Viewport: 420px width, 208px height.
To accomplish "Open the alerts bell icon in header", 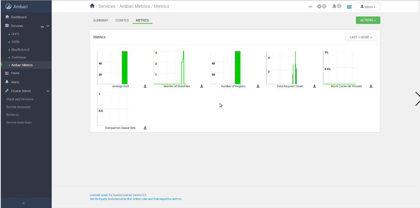I will point(334,6).
